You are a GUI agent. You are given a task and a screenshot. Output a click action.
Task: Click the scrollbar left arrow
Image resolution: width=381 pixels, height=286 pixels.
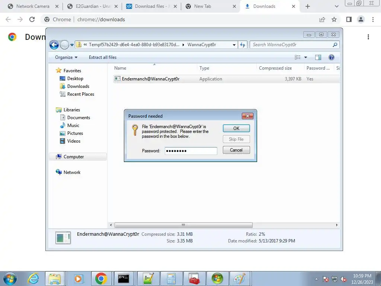point(111,225)
